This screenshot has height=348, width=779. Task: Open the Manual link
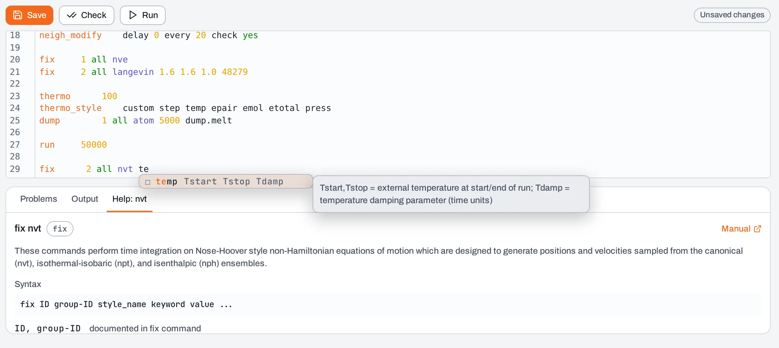[741, 229]
